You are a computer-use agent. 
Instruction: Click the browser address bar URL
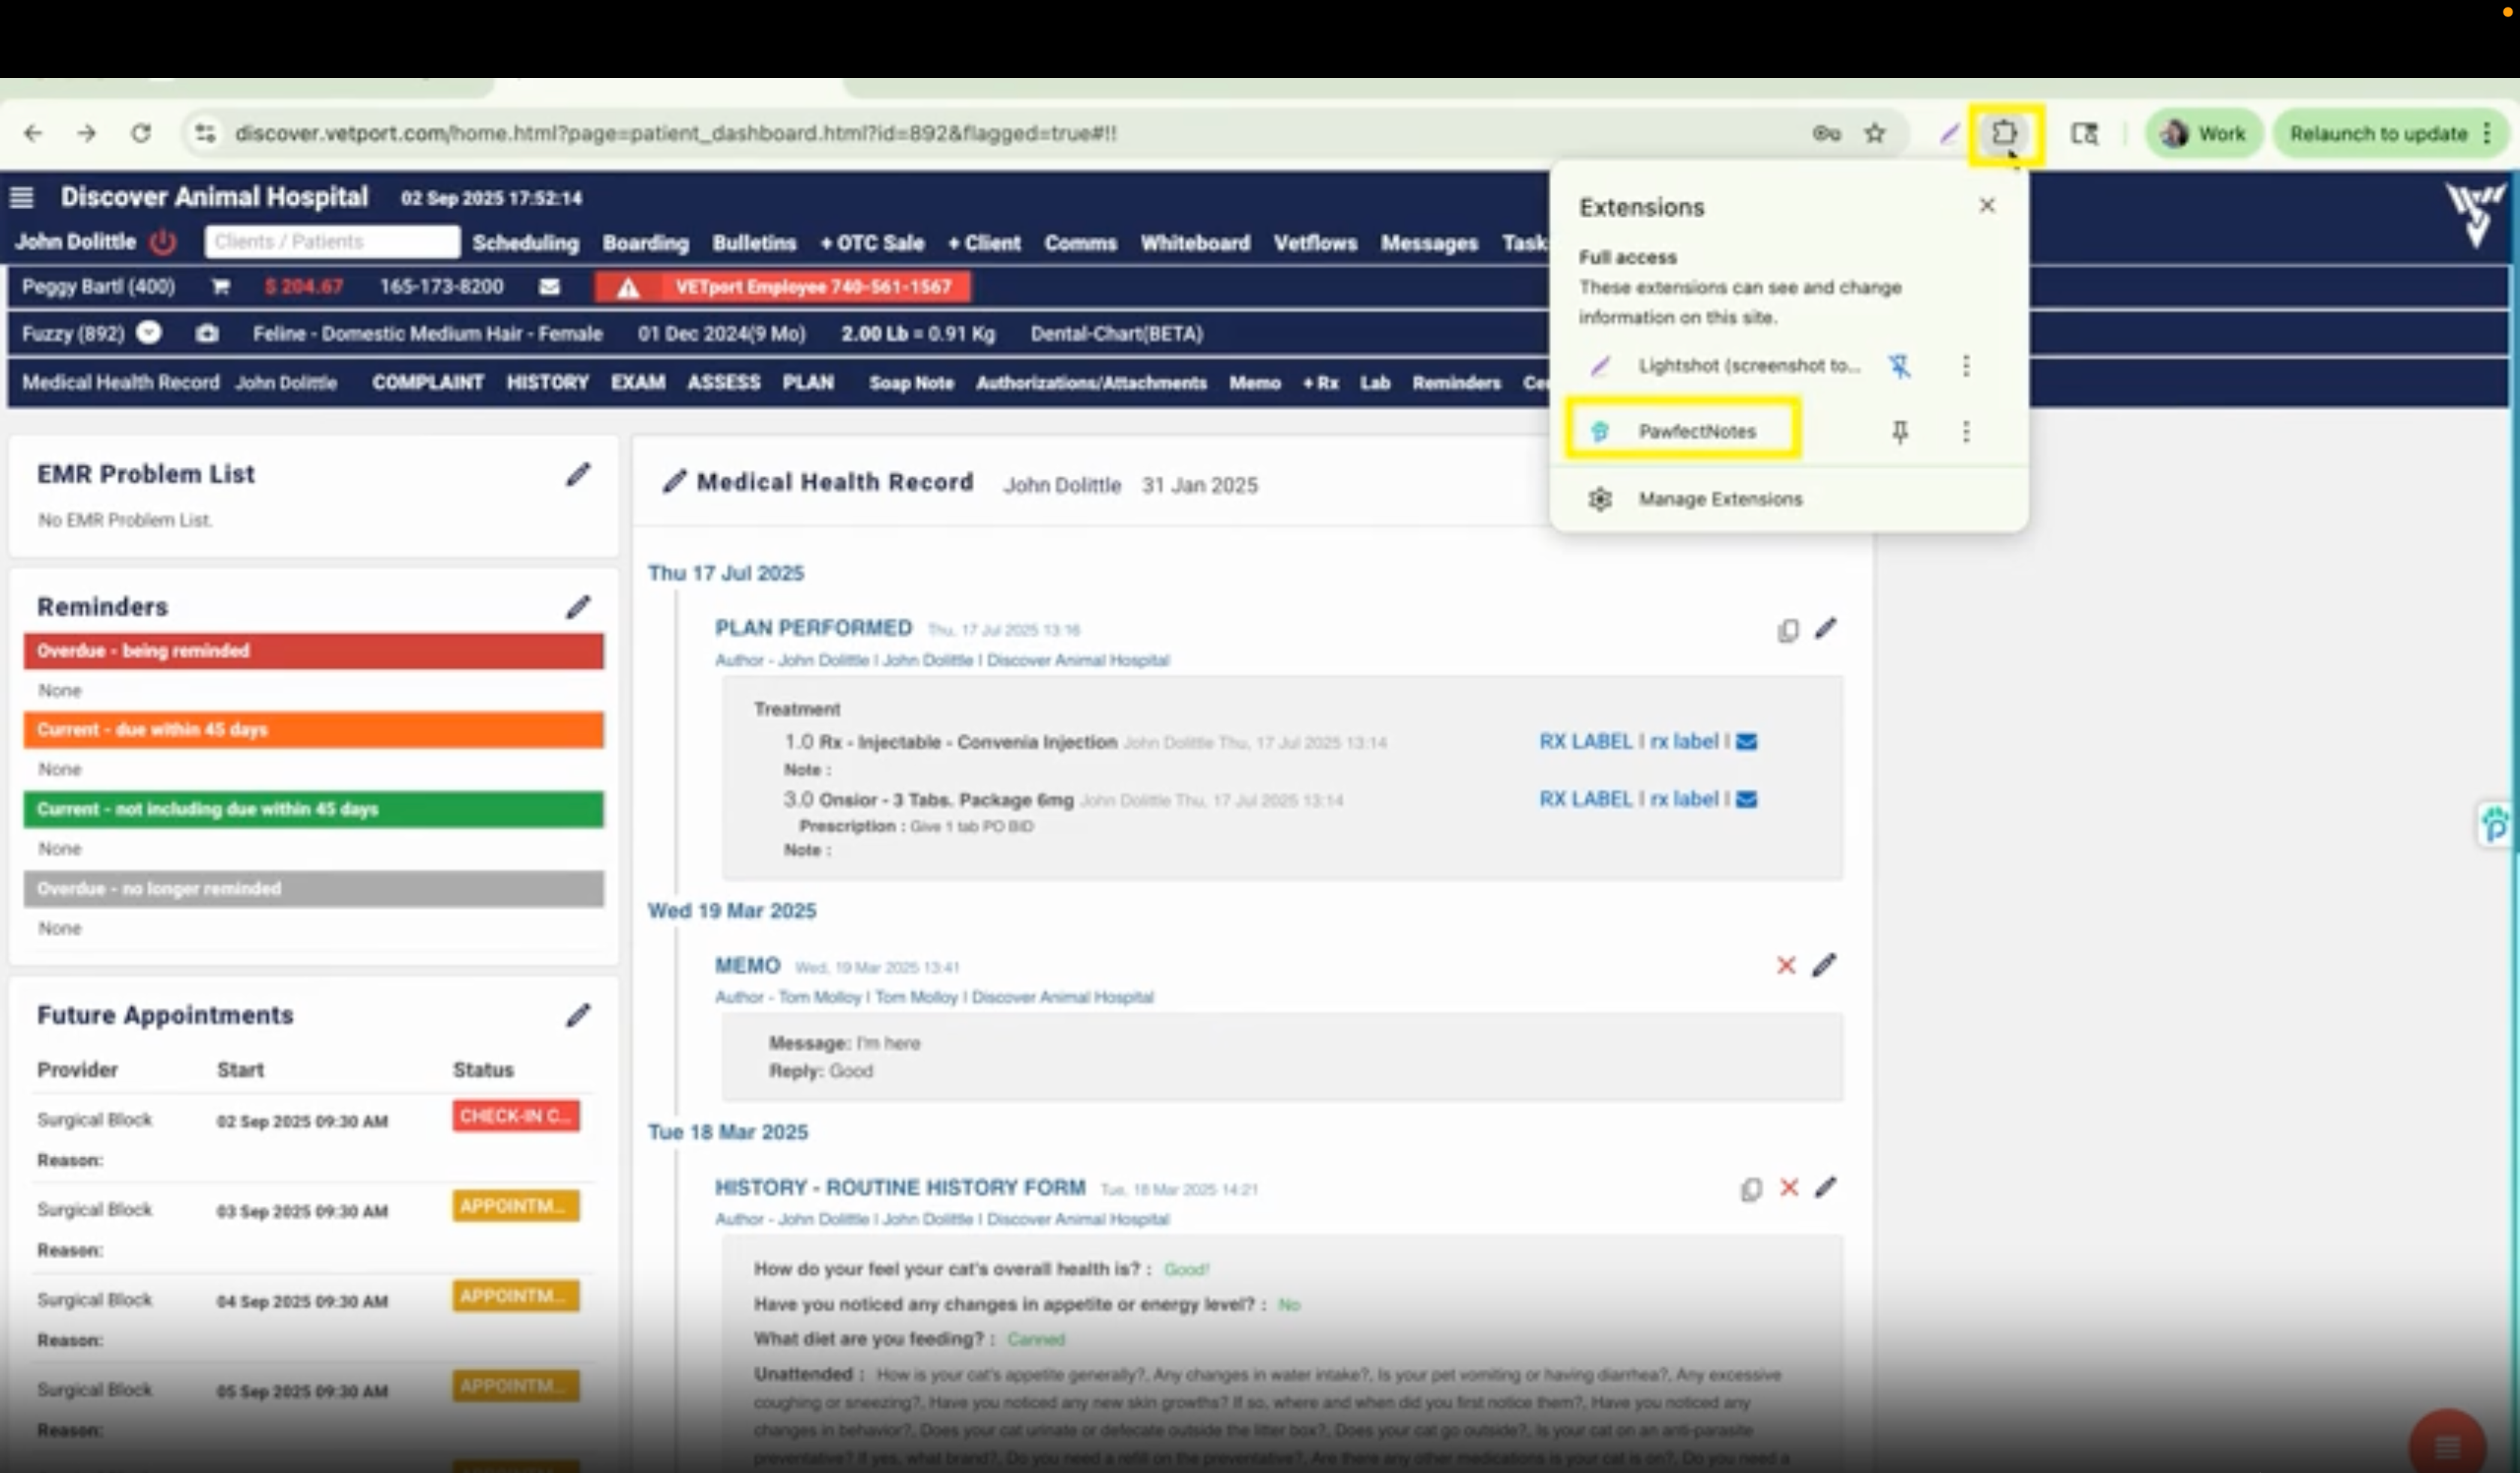point(676,133)
